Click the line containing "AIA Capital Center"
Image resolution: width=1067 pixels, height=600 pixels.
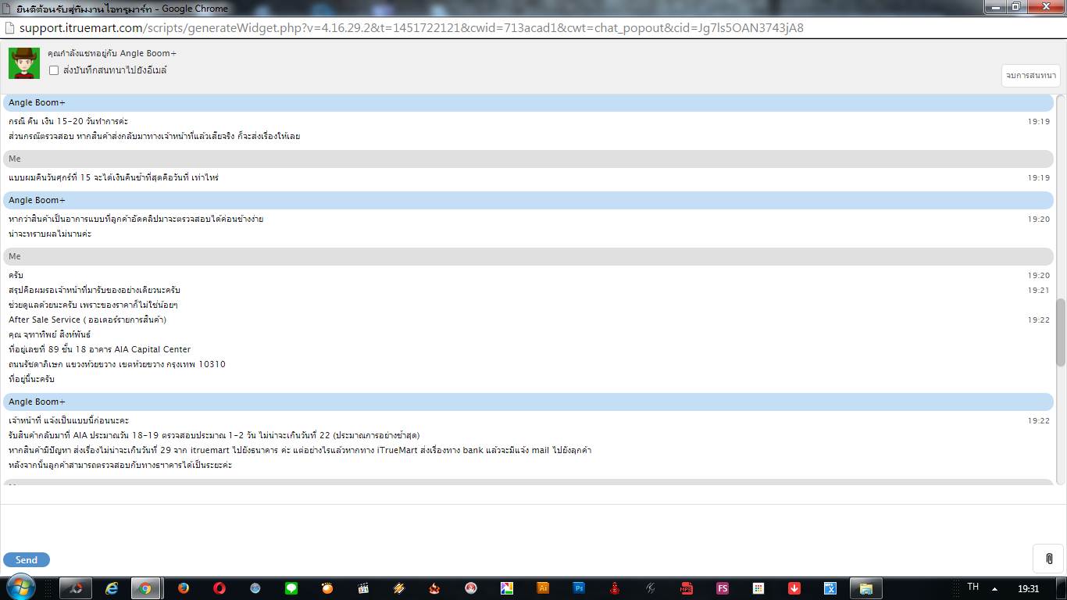(100, 349)
